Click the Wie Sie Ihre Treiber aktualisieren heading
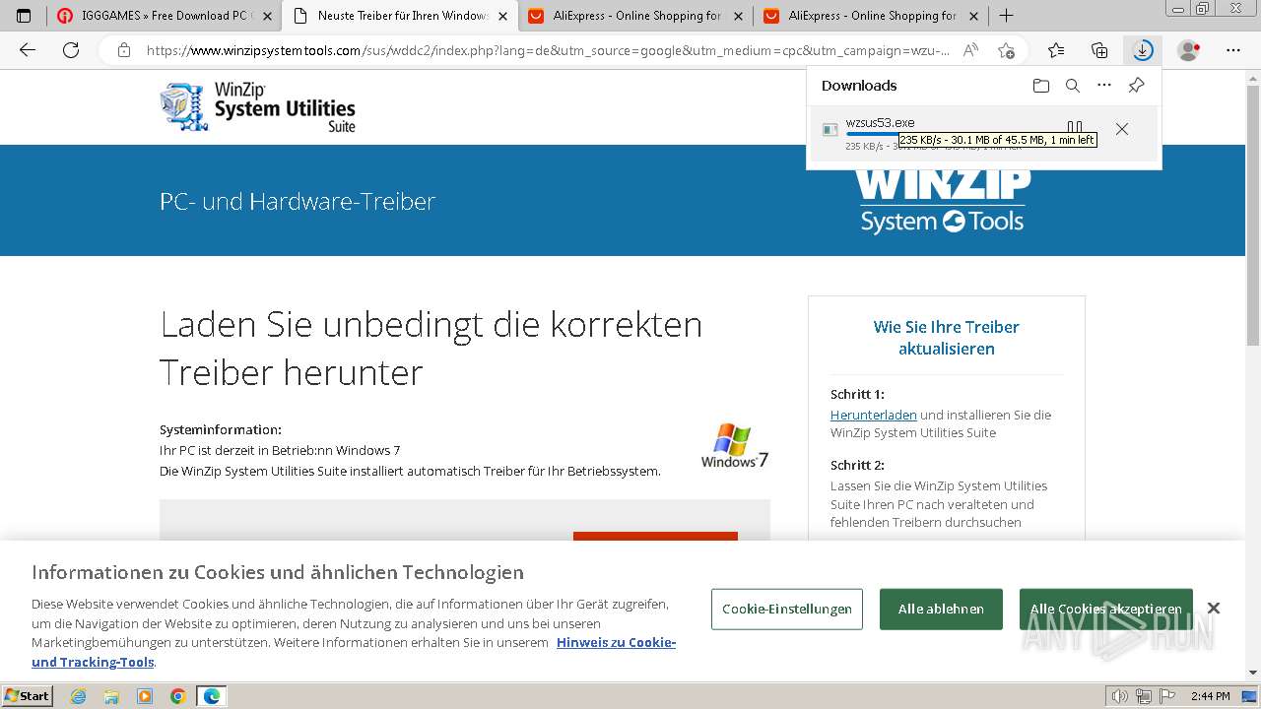Screen dimensions: 1261x709 pos(947,338)
